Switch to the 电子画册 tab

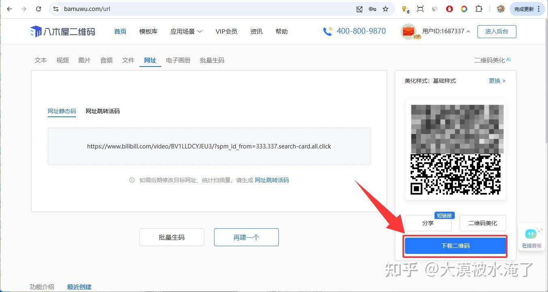coord(178,60)
